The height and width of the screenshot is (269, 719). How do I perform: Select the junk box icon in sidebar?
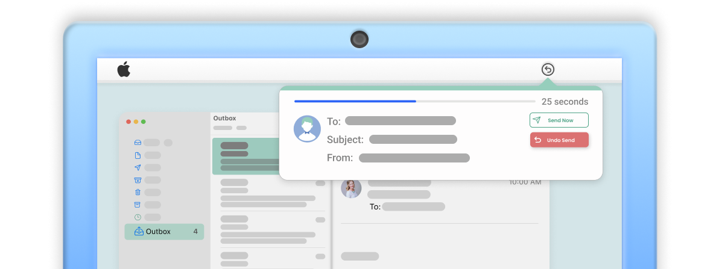pos(138,181)
